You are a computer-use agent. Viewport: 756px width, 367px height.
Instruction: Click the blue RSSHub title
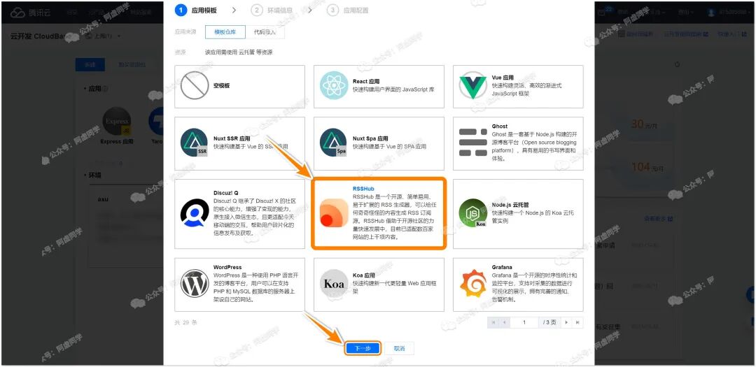click(363, 189)
